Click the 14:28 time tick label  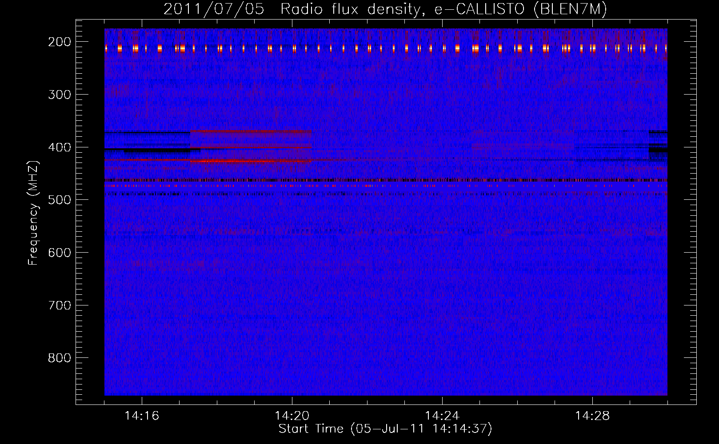point(592,416)
